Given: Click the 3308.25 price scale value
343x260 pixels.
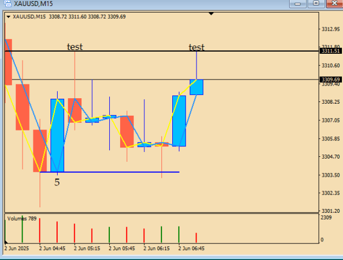Looking at the screenshot, I should [330, 102].
